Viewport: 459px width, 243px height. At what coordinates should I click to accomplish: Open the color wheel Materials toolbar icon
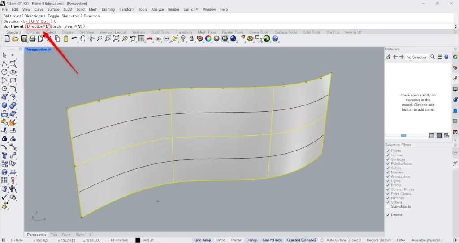click(x=208, y=38)
